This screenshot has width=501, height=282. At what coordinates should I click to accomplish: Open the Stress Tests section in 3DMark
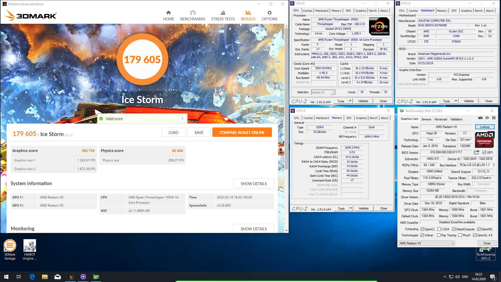tap(223, 16)
